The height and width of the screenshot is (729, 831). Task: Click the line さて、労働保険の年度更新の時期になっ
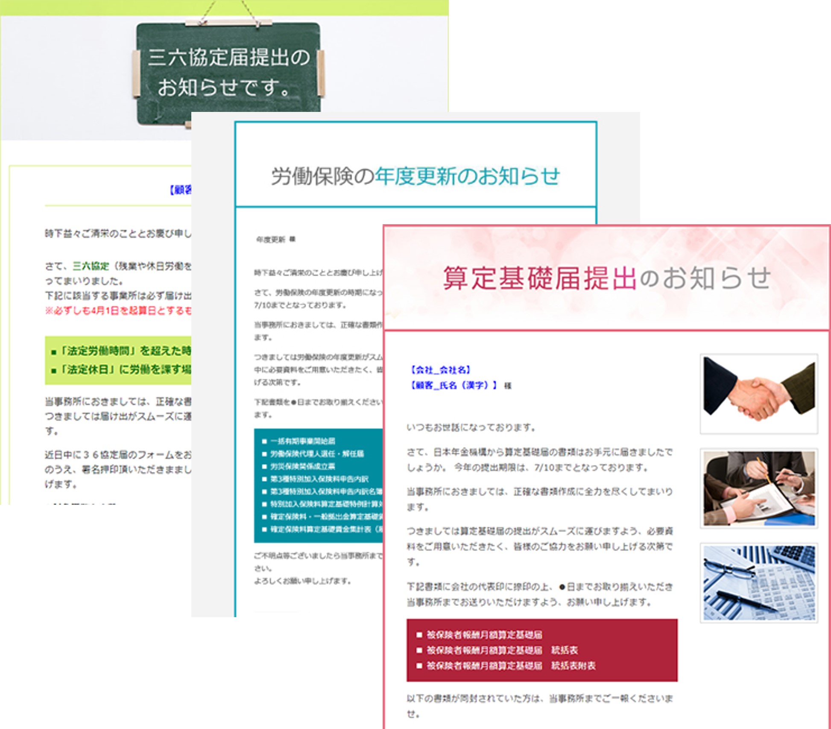click(x=319, y=293)
